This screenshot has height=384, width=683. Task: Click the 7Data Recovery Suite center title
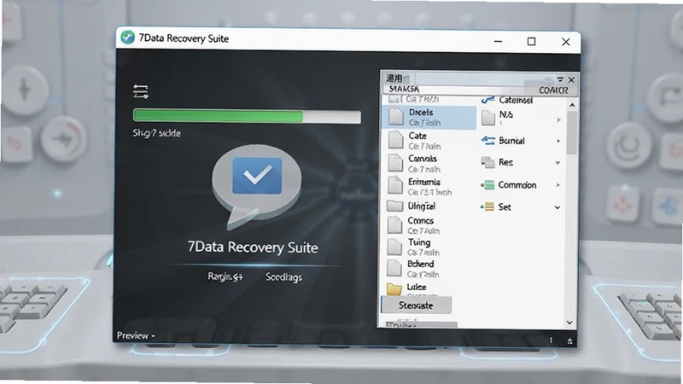[x=253, y=247]
